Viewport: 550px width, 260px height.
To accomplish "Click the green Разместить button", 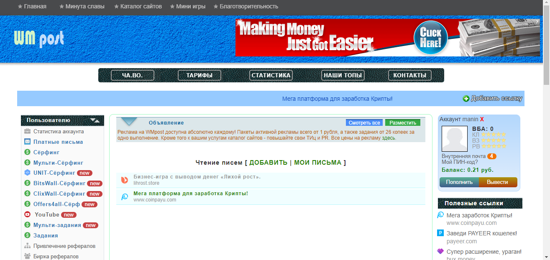I will [403, 123].
